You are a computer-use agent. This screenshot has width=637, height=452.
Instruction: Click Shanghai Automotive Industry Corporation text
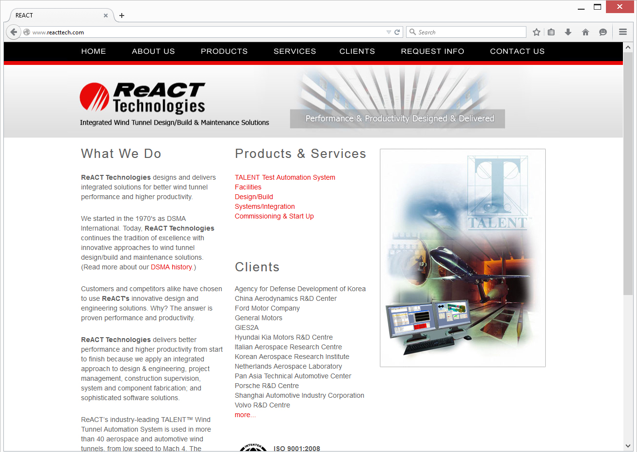click(299, 395)
